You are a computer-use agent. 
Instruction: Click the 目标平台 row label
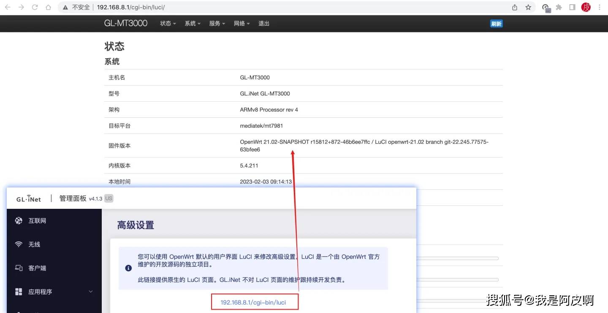pyautogui.click(x=119, y=126)
